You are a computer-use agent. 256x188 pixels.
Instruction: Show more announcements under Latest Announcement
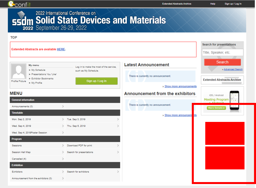pyautogui.click(x=180, y=86)
